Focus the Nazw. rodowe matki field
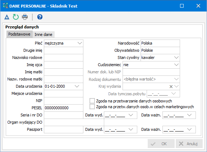 [x=64, y=79]
